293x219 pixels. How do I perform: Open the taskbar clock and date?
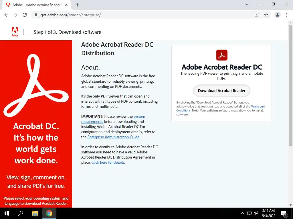pos(268,213)
